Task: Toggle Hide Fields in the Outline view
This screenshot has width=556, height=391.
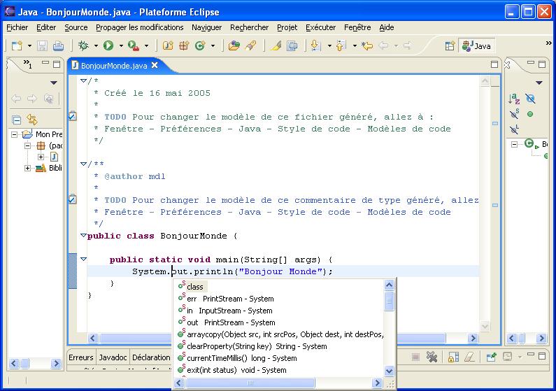Action: click(x=530, y=99)
